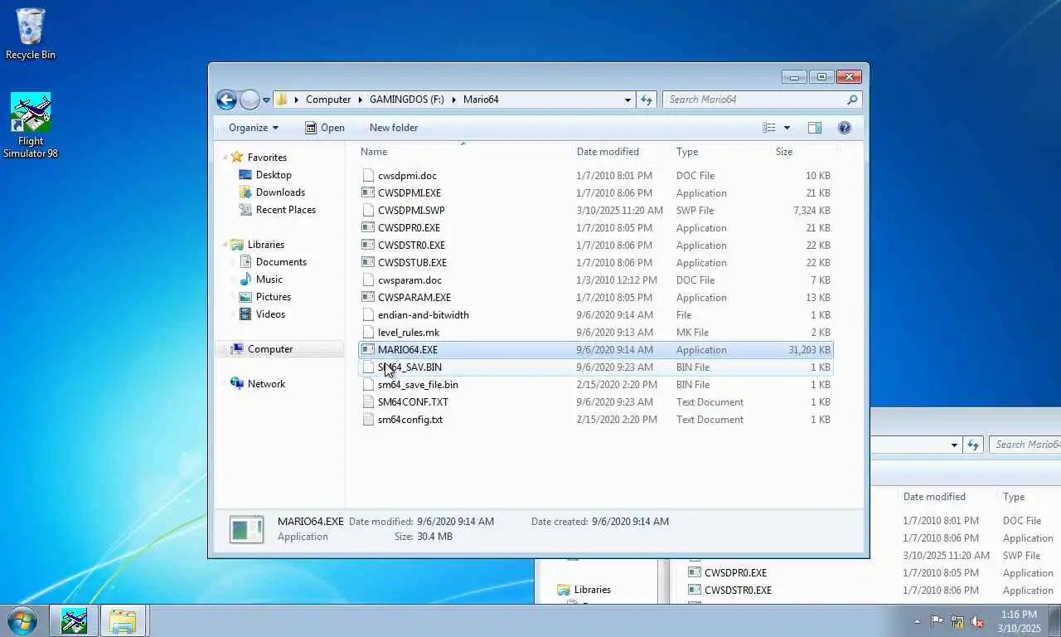The width and height of the screenshot is (1061, 637).
Task: Select the CWSPARAM.EXE application icon
Action: (369, 298)
